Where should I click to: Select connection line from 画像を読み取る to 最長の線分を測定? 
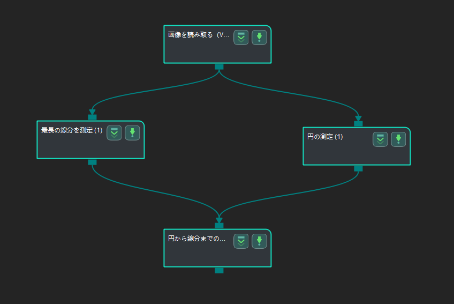156,90
